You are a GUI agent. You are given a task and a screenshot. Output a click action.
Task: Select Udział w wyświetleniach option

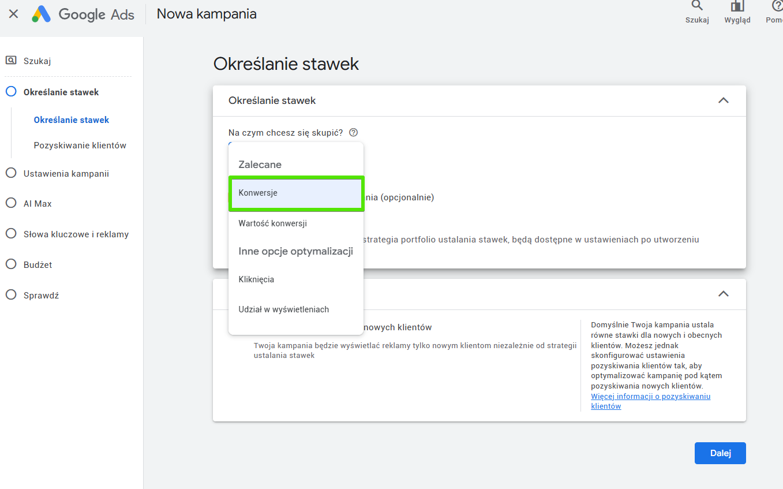(283, 309)
